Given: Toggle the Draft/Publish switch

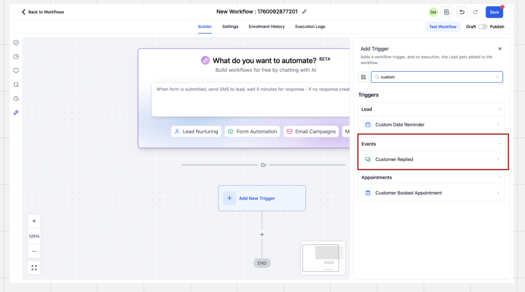Looking at the screenshot, I should (483, 27).
